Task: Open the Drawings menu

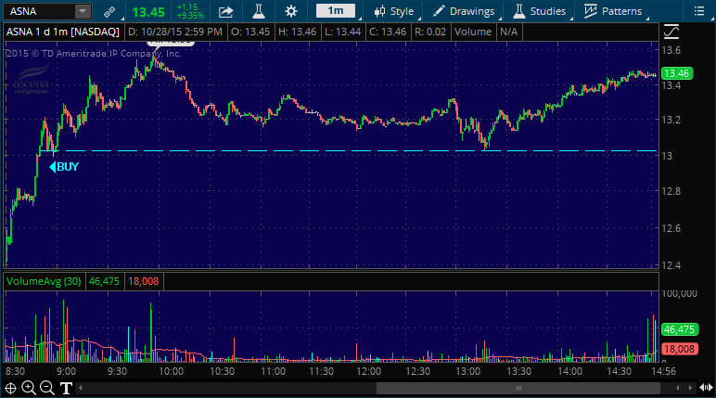Action: click(464, 11)
